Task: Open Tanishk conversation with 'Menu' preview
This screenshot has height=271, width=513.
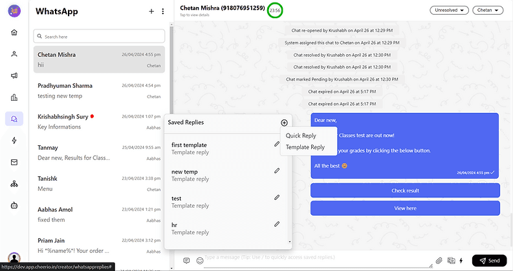Action: pos(99,183)
